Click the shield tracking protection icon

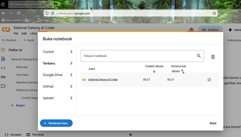47,13
